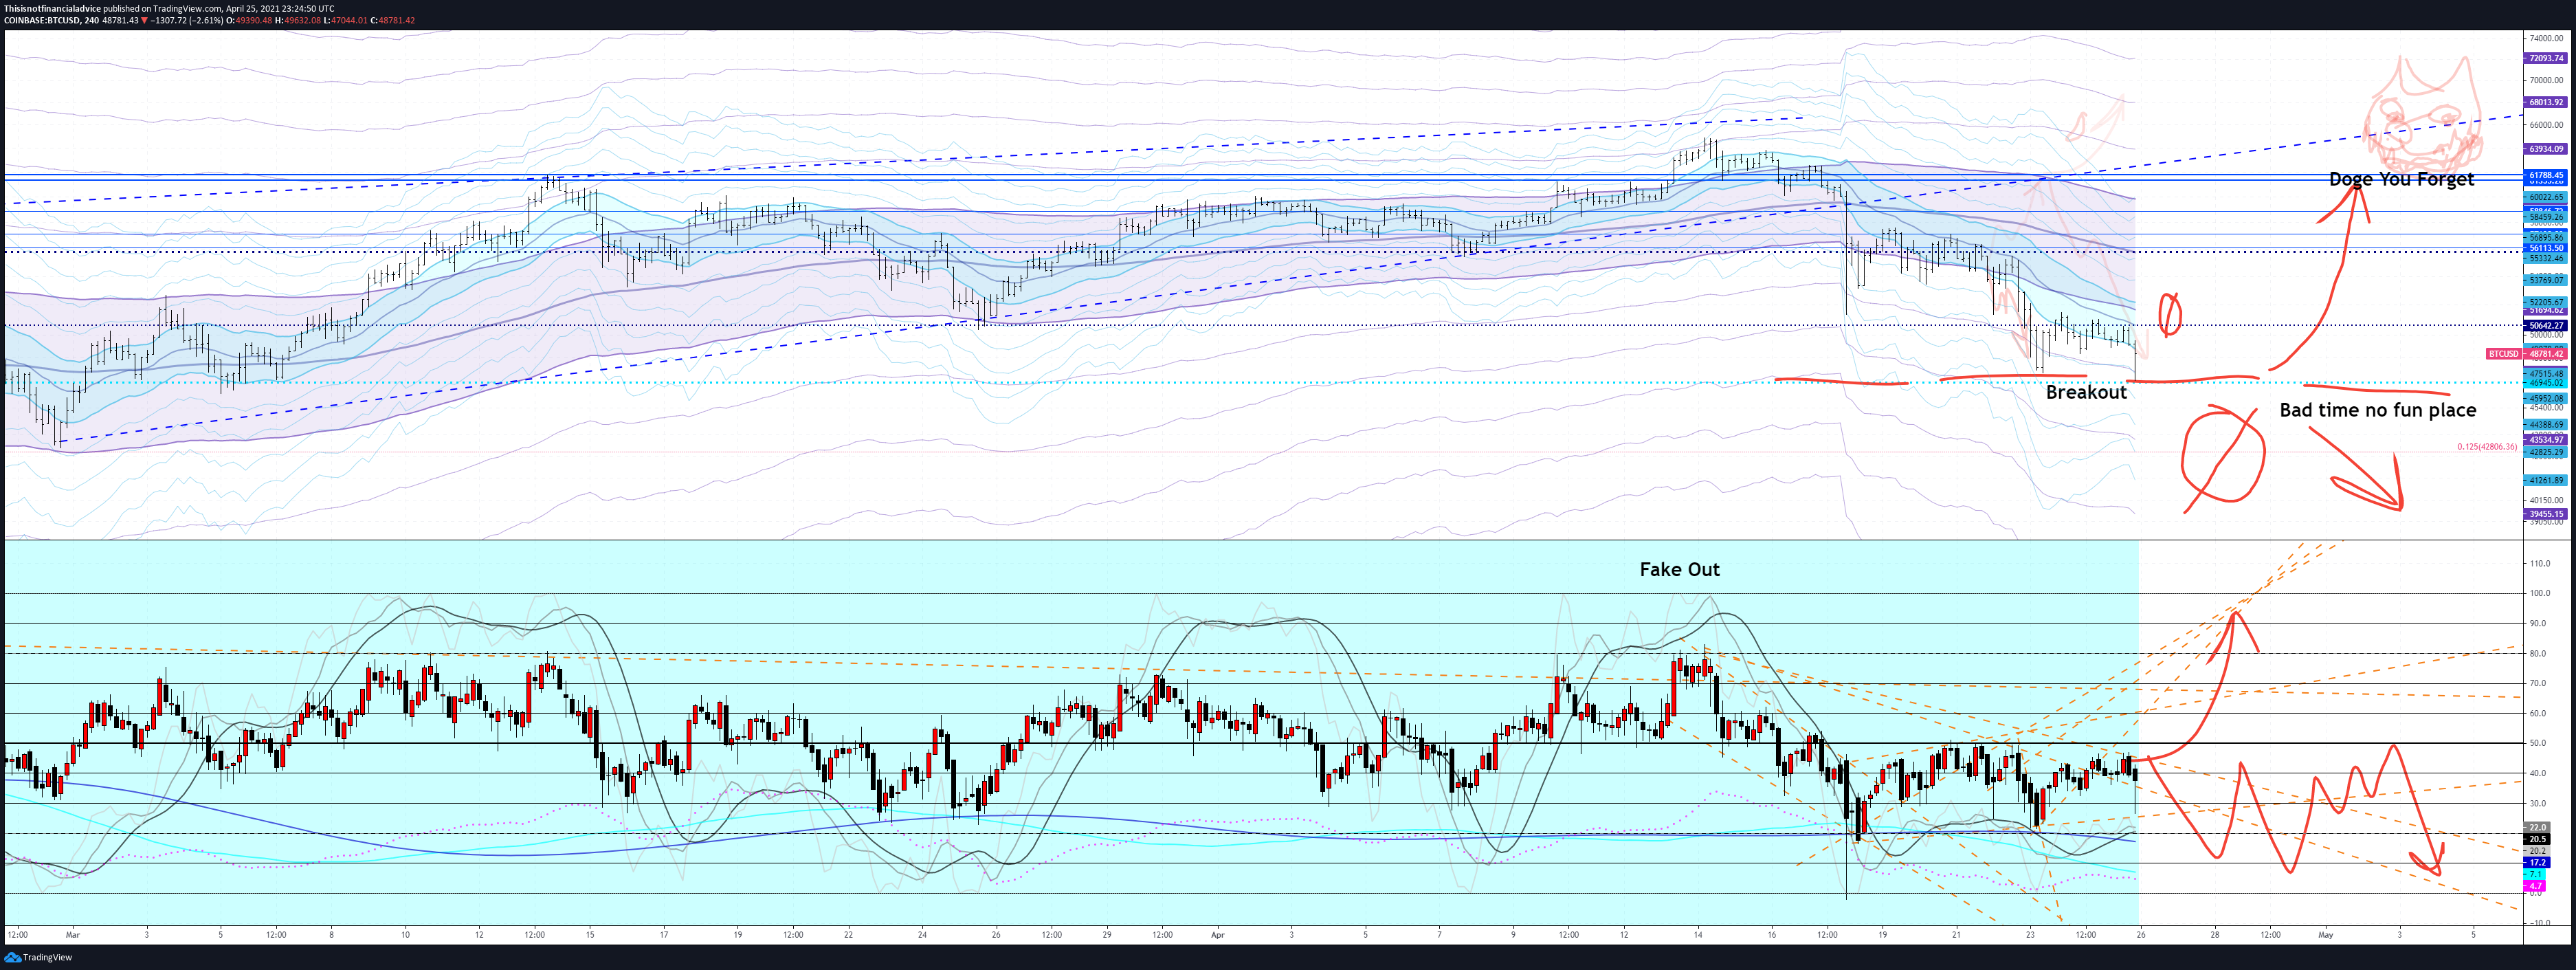Screen dimensions: 2576x970
Task: Open the Thisisnotfinancialadvice author name
Action: coord(52,8)
